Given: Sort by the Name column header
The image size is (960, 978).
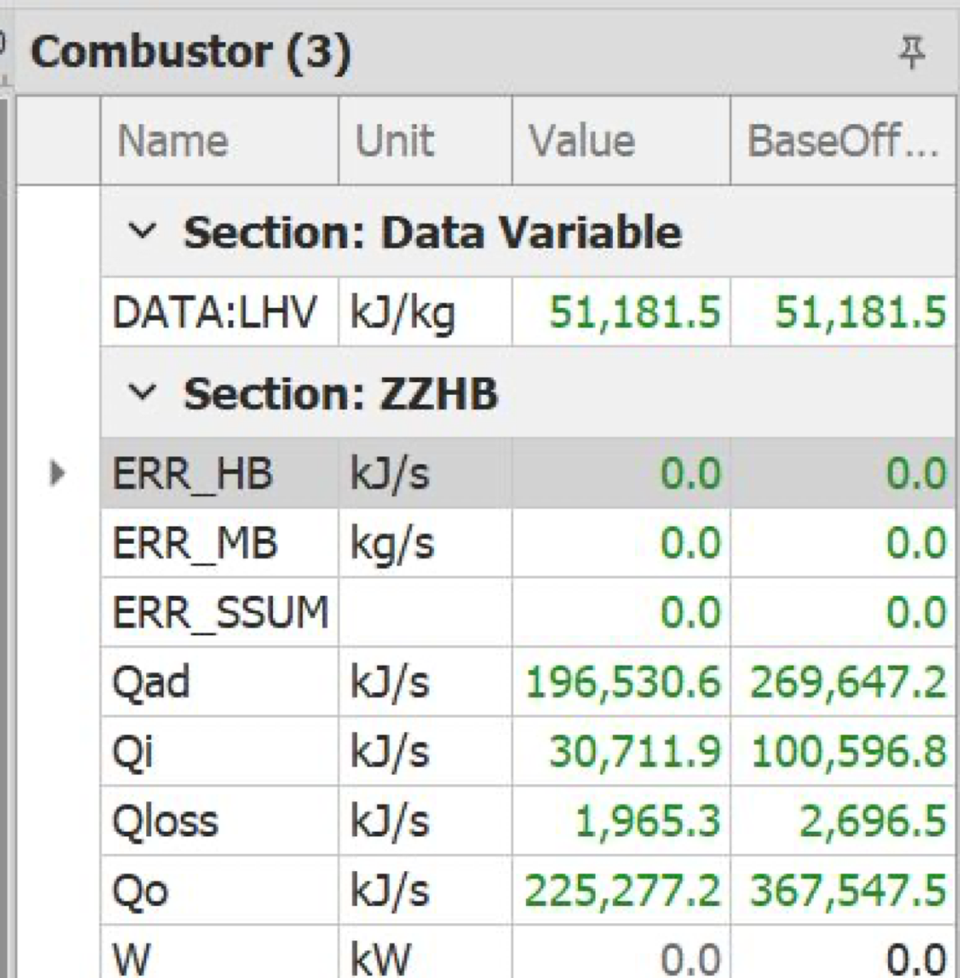Looking at the screenshot, I should click(220, 140).
